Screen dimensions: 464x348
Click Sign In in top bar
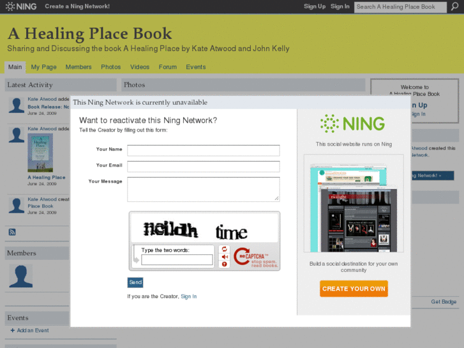coord(340,6)
